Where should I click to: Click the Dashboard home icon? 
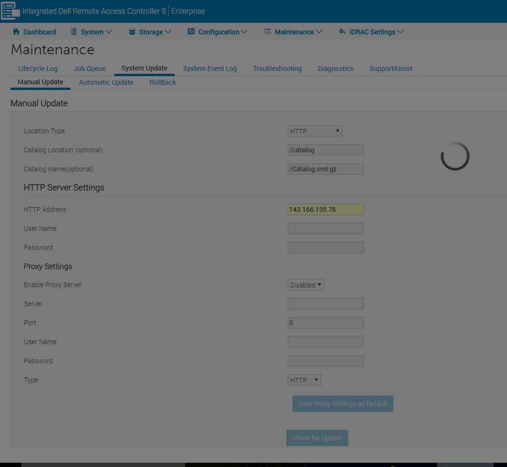16,32
